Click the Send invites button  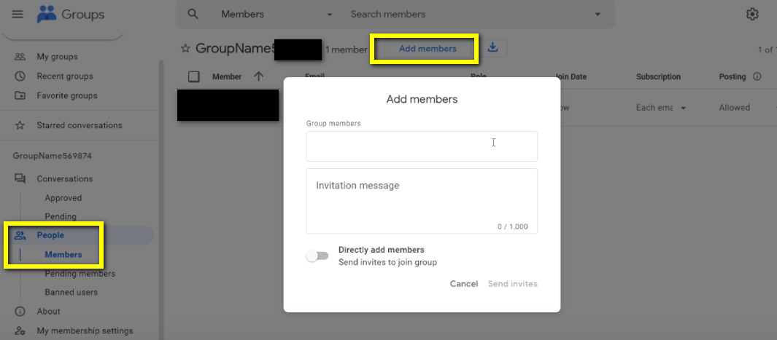(512, 284)
